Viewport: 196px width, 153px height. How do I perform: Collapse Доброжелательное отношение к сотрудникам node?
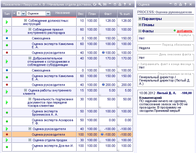coord(30,58)
